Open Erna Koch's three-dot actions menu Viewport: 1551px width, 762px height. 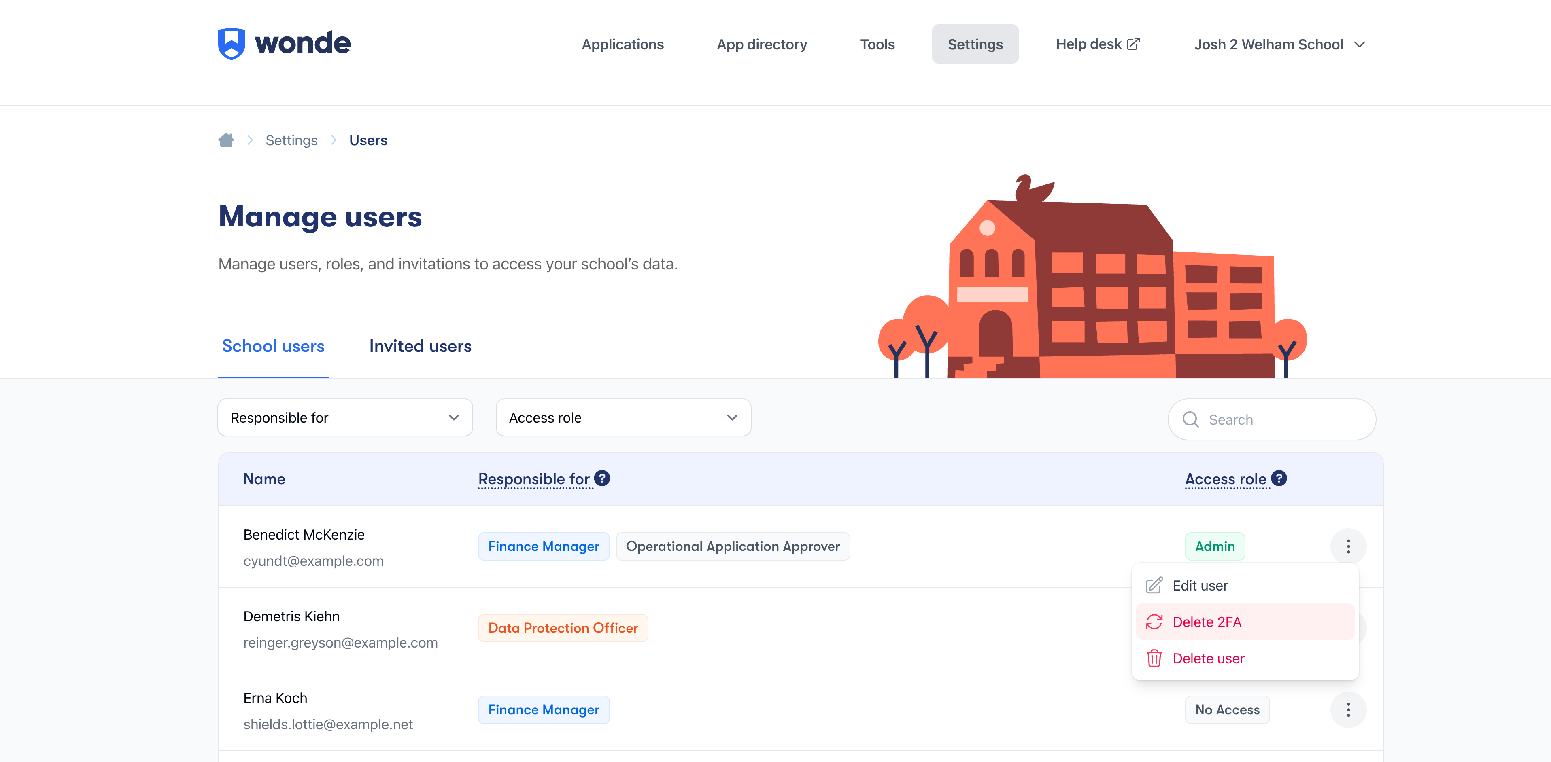(1348, 710)
